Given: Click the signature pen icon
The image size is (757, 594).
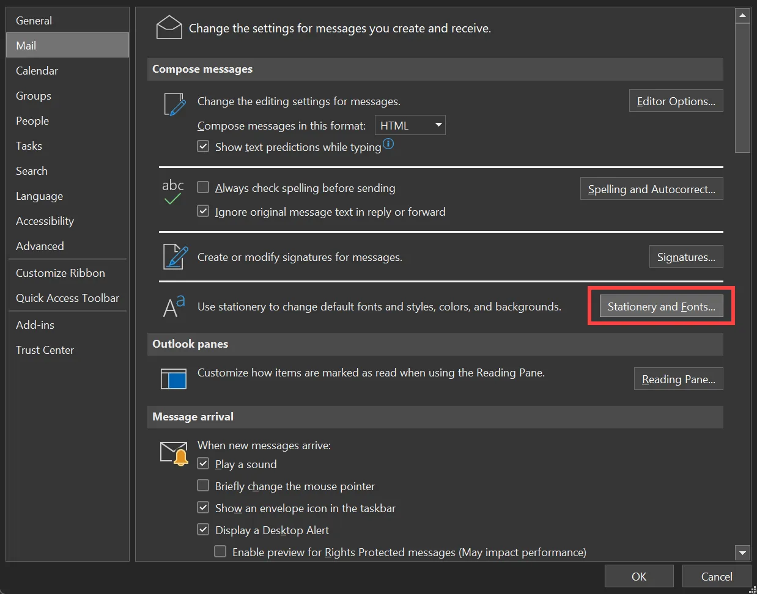Looking at the screenshot, I should click(x=175, y=257).
